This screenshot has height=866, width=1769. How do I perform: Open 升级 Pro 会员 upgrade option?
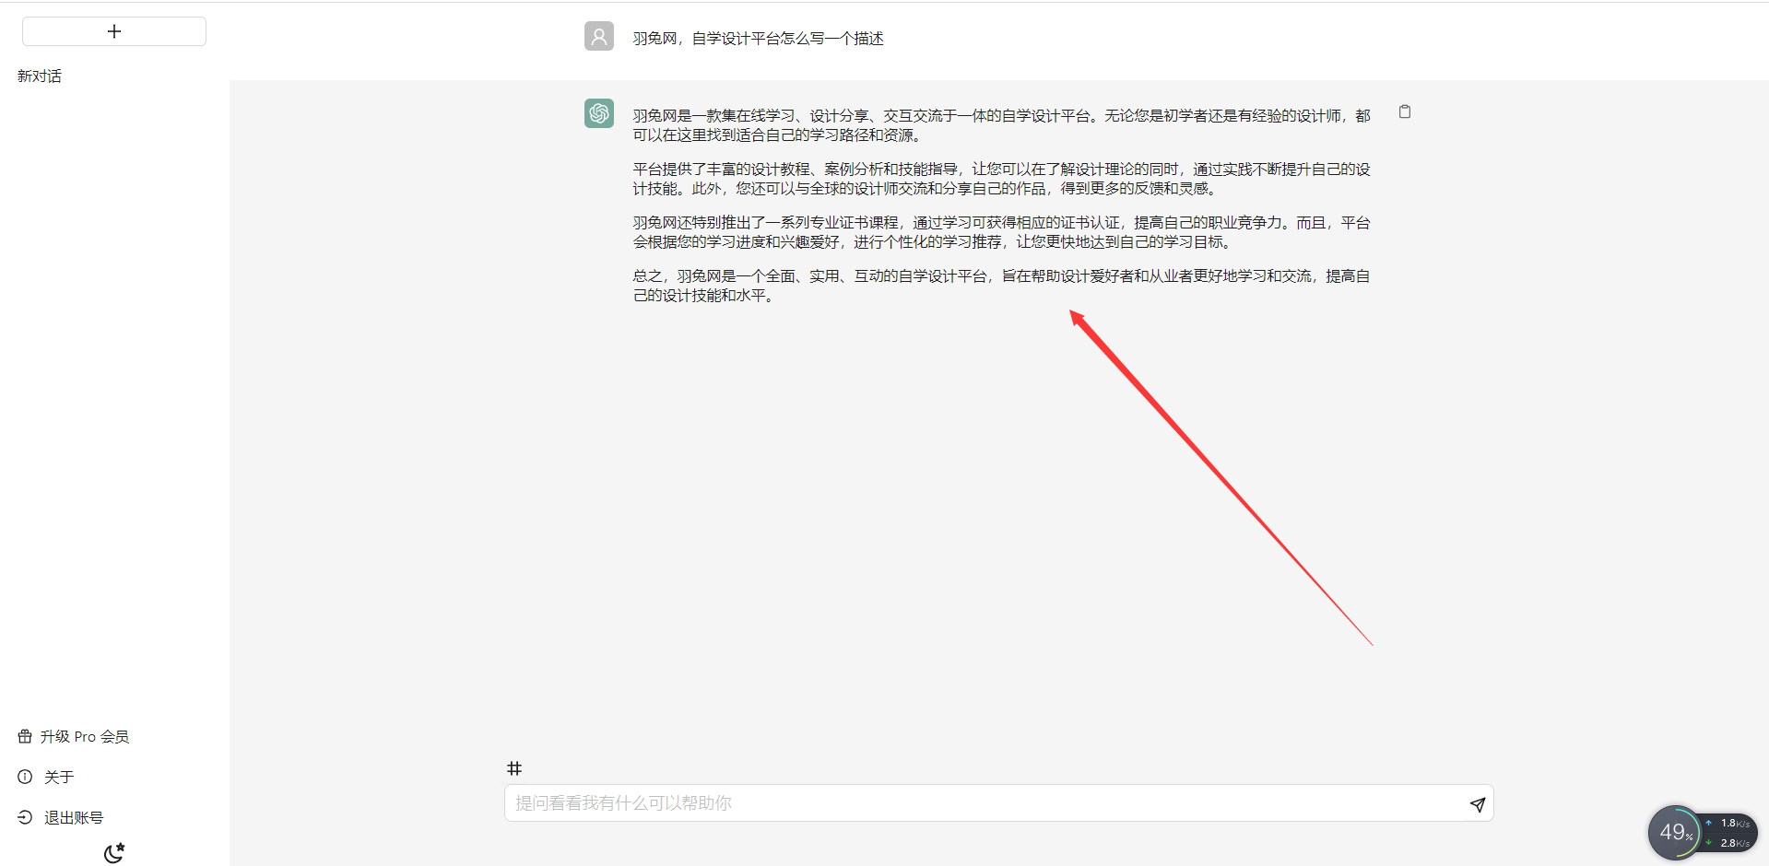point(74,737)
